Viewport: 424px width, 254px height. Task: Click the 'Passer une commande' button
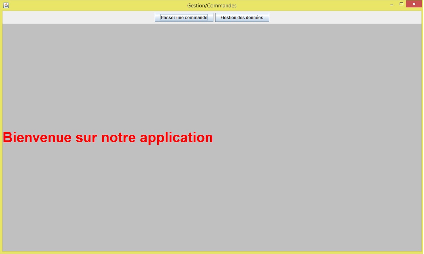184,17
